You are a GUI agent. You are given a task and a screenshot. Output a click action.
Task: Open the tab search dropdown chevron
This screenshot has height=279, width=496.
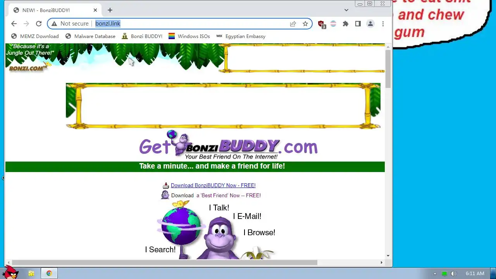[346, 10]
